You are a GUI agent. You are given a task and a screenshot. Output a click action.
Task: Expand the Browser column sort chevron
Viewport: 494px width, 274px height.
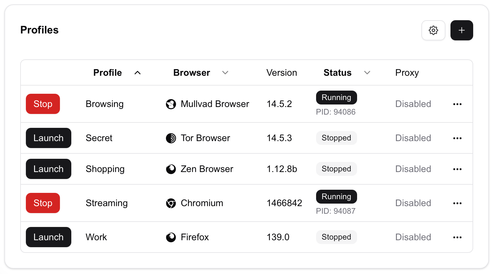(x=225, y=73)
